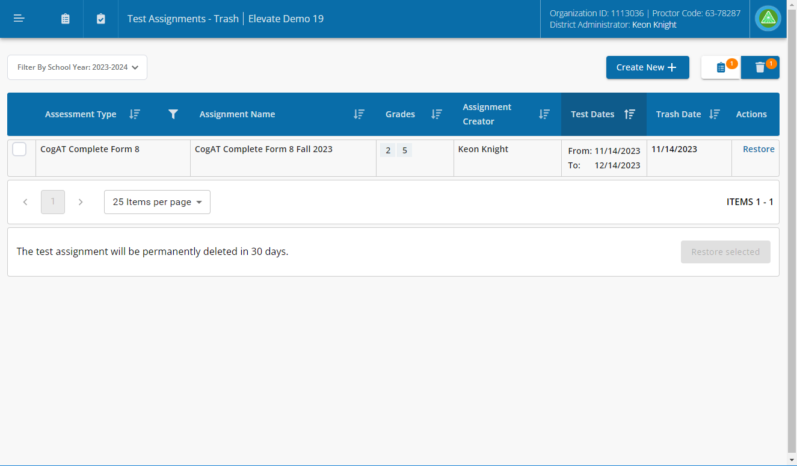The image size is (797, 466).
Task: Select the clipboard check icon in the header
Action: [x=100, y=18]
